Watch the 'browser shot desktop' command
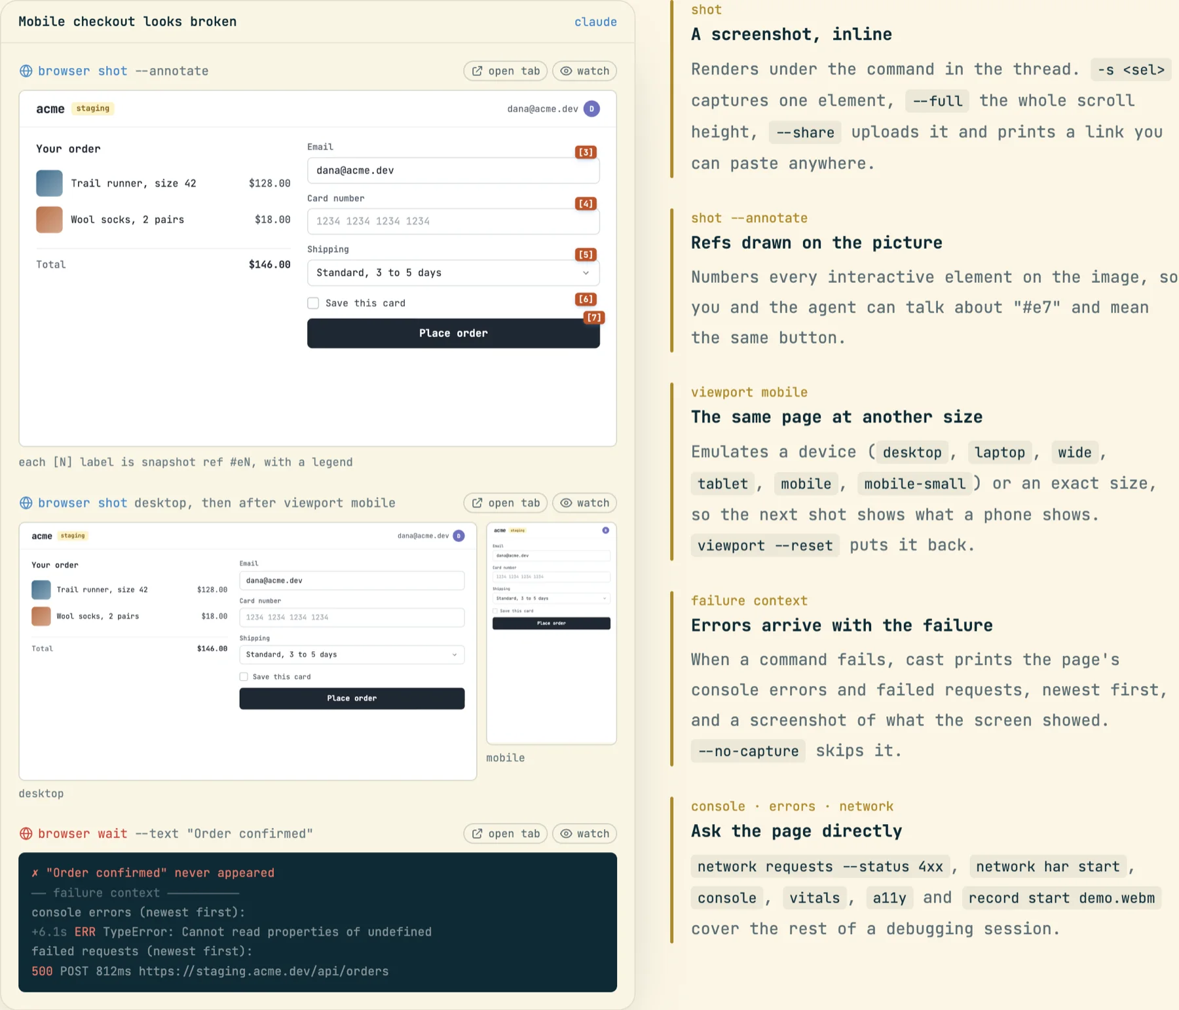Image resolution: width=1179 pixels, height=1010 pixels. tap(584, 503)
